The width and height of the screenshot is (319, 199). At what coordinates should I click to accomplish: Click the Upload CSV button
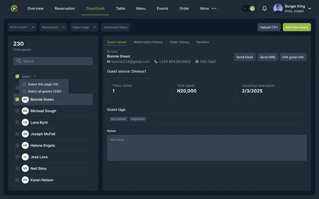coord(269,27)
